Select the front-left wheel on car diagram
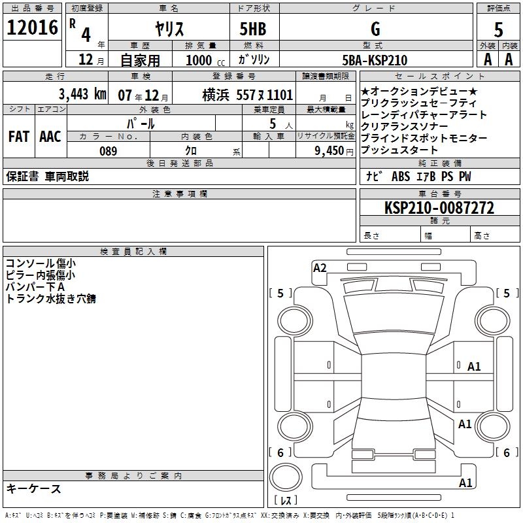The width and height of the screenshot is (523, 523). pos(295,321)
